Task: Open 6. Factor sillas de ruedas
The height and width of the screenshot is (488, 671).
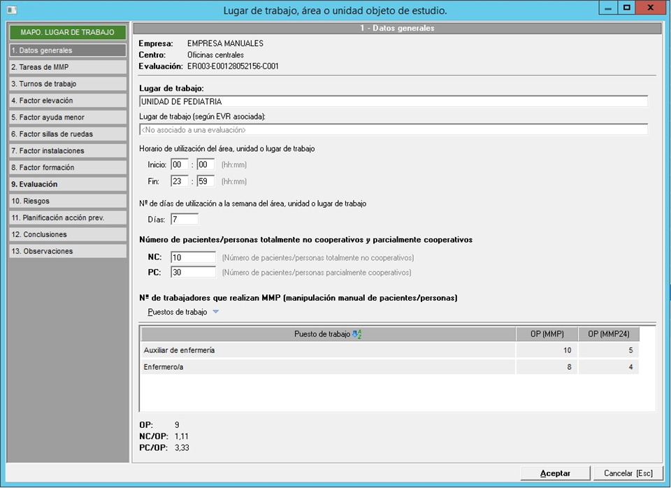Action: [x=68, y=134]
